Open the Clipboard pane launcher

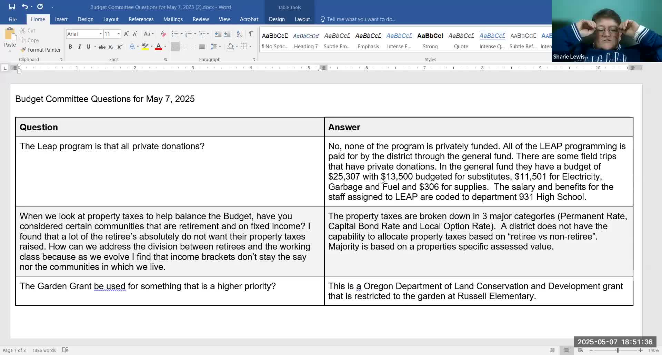[61, 60]
